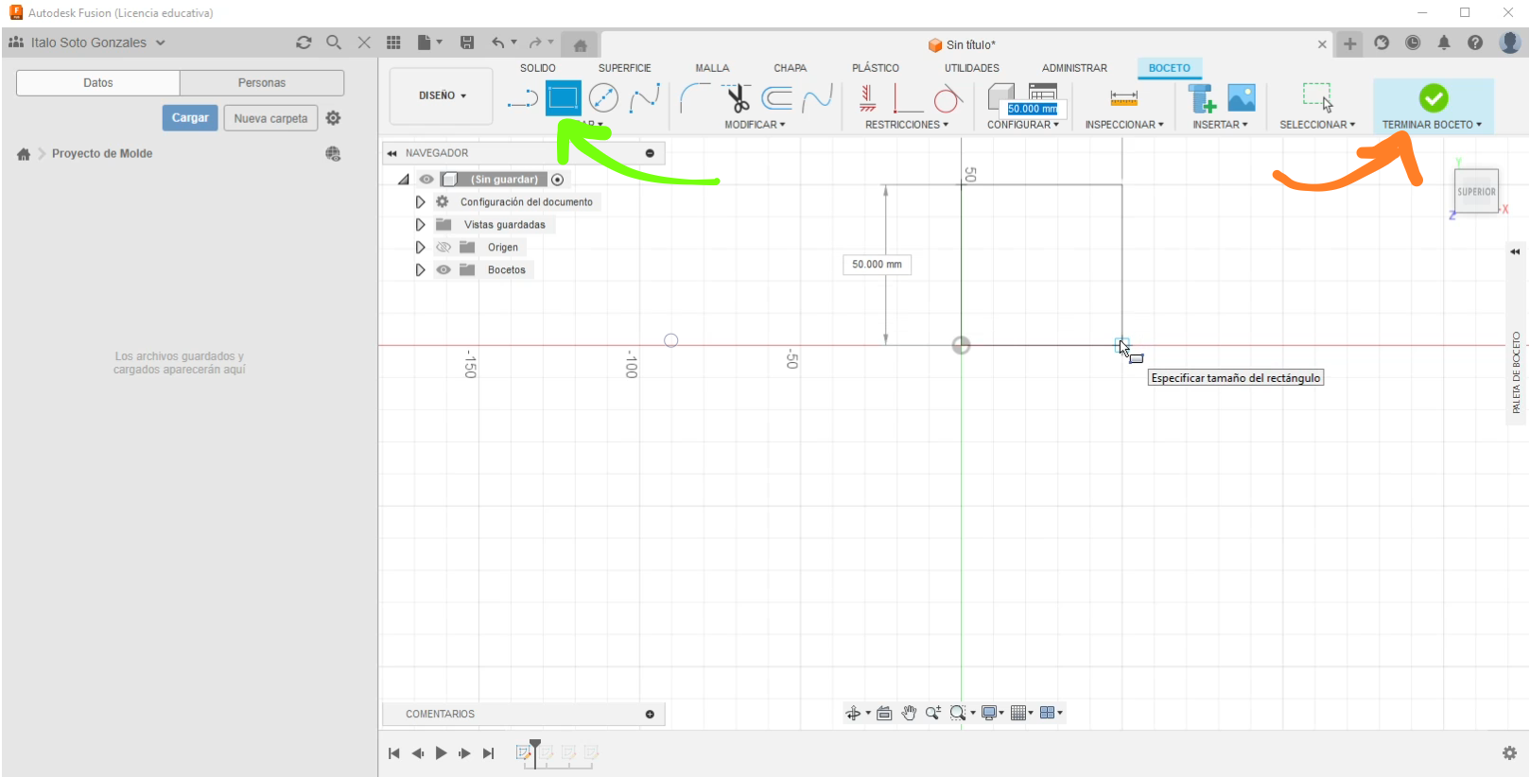Select the Offset tool
This screenshot has height=777, width=1530.
pos(777,97)
